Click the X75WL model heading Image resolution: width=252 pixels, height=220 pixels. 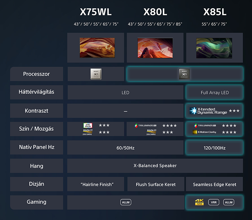coord(96,12)
